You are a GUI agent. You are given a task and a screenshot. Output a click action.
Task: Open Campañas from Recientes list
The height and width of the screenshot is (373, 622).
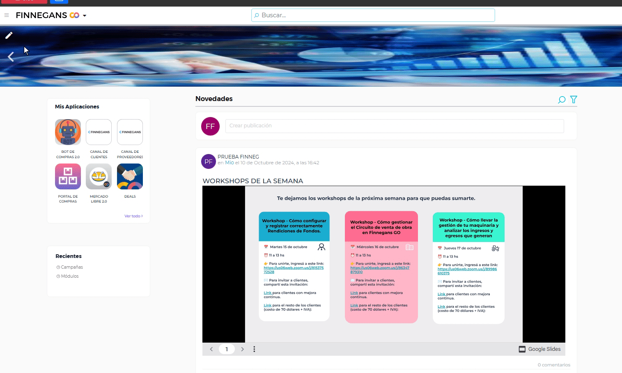click(x=72, y=267)
